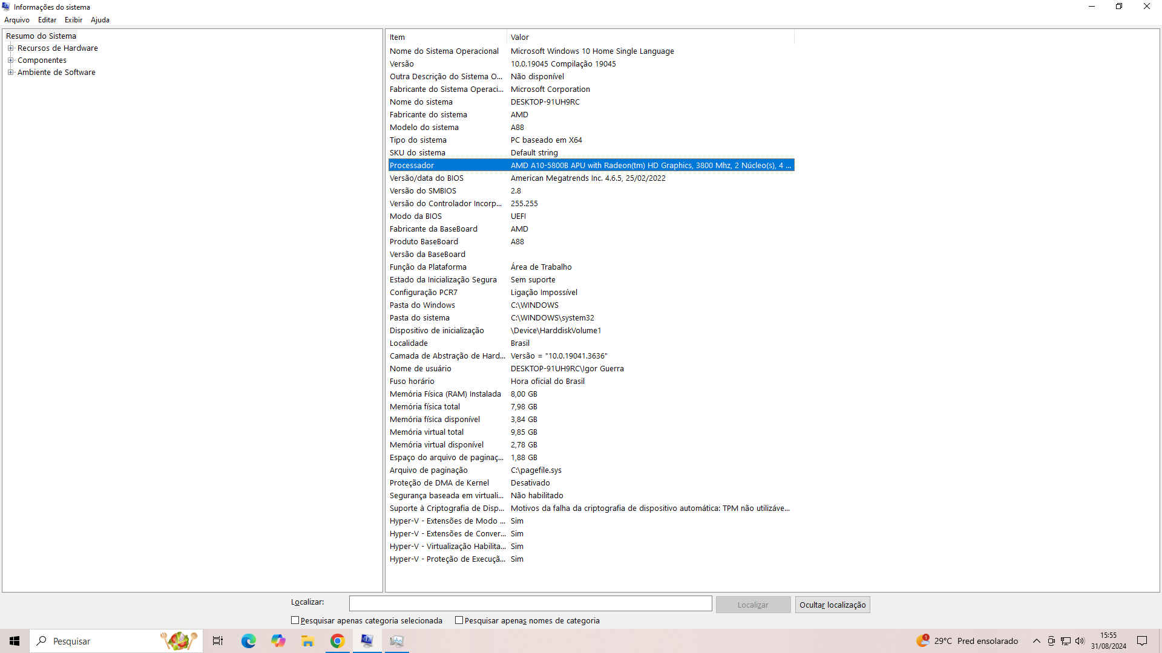
Task: Select the Versão do SMBIOS row
Action: click(x=591, y=191)
